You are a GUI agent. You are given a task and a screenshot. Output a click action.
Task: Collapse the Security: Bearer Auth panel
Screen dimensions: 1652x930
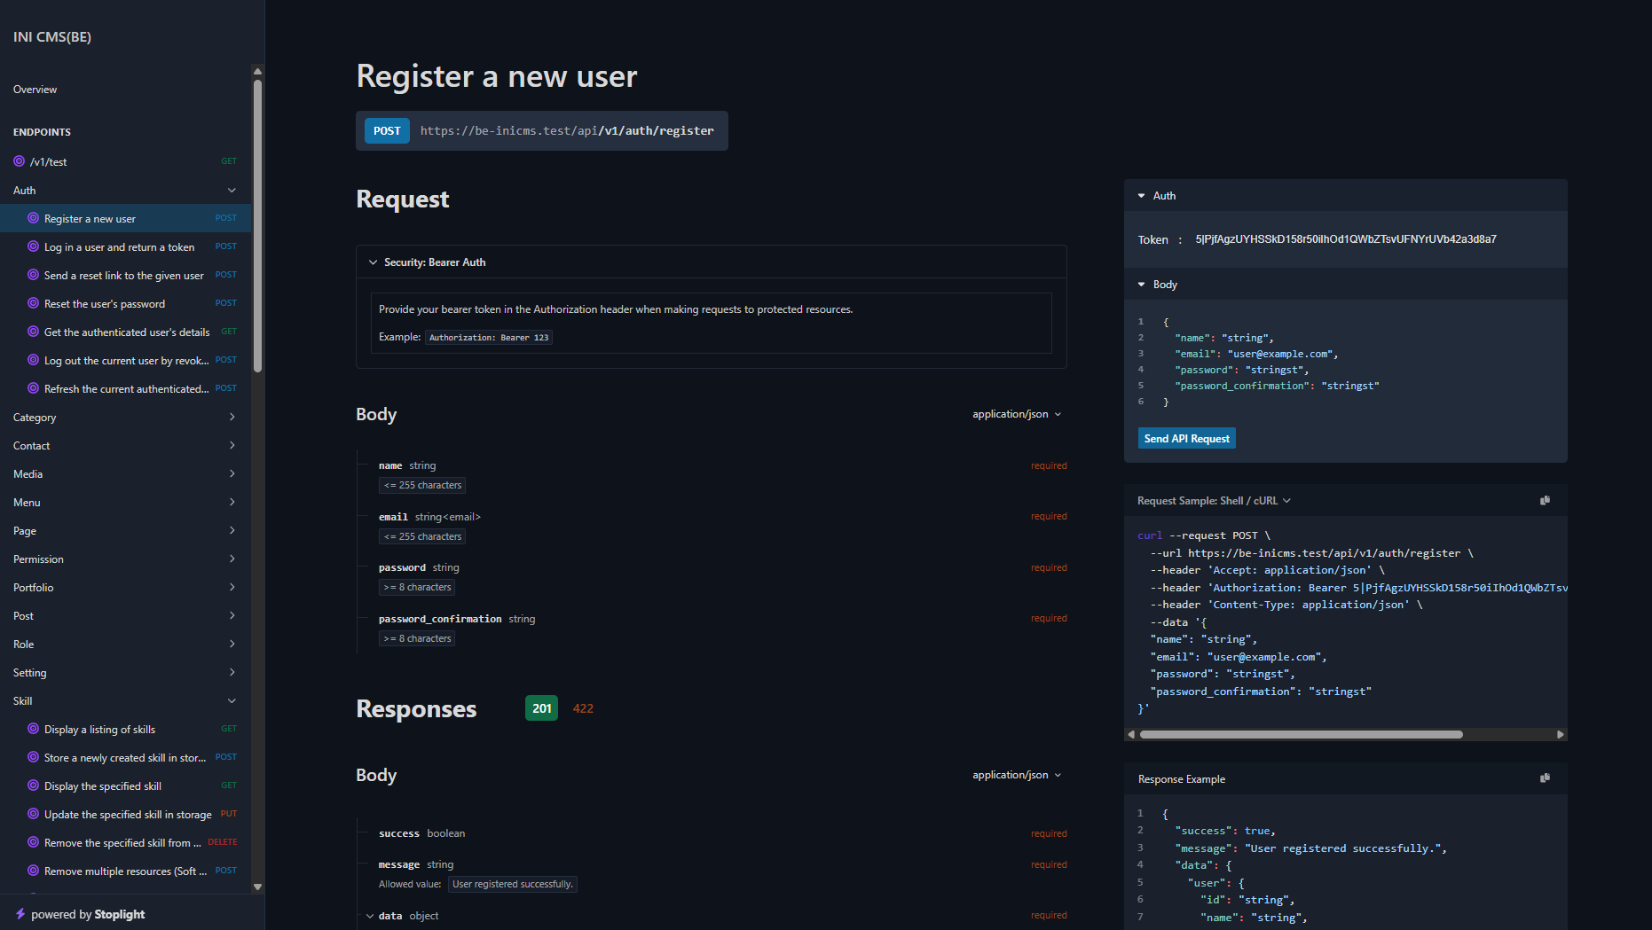pos(374,262)
